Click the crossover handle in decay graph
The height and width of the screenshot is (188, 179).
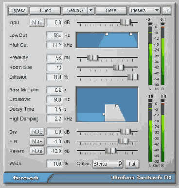point(104,114)
